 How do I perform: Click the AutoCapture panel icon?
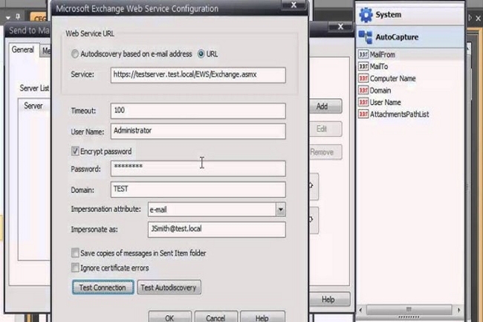pos(366,36)
